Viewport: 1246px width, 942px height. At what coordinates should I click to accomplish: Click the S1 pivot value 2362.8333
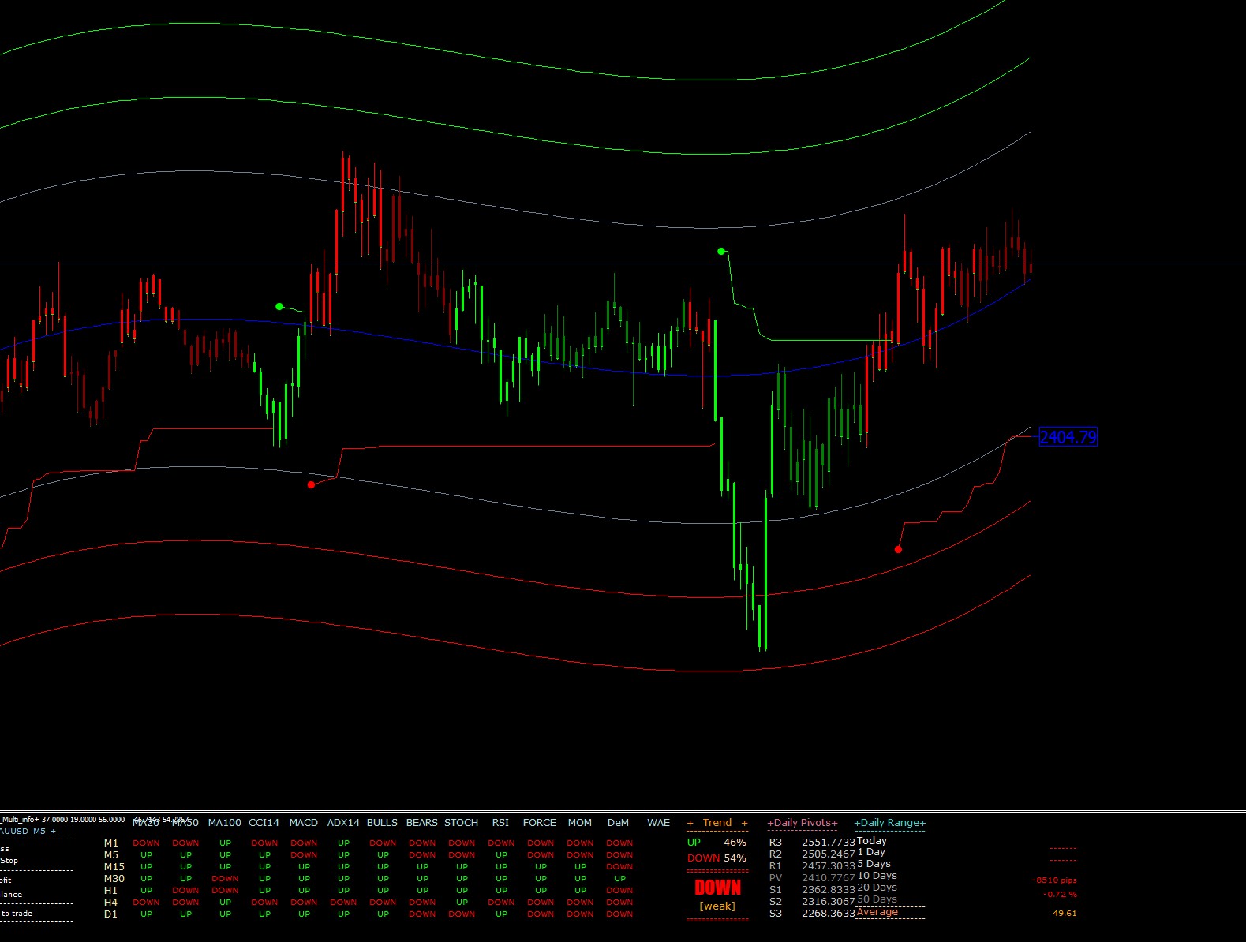tap(829, 890)
